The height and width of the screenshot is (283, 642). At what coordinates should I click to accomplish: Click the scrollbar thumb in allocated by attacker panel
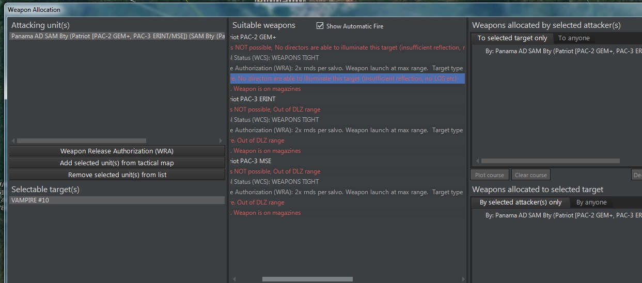pyautogui.click(x=550, y=161)
